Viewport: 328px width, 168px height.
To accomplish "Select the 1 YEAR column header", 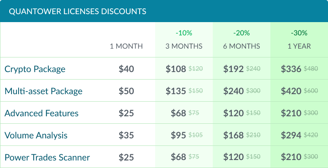I will 299,46.
